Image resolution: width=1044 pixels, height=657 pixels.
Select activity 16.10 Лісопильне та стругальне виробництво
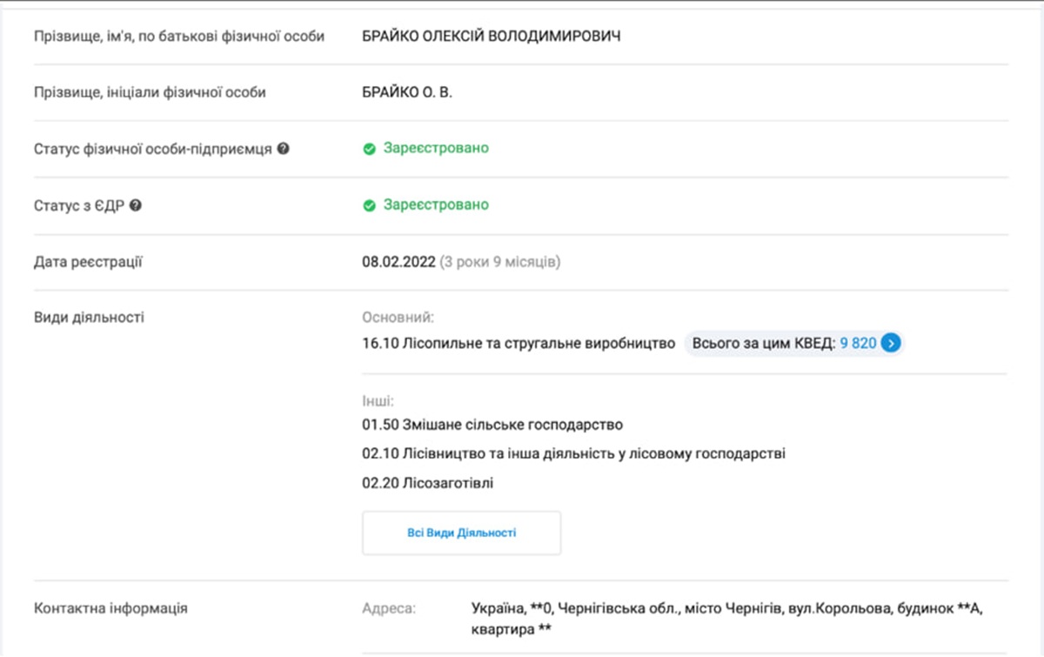tap(519, 344)
